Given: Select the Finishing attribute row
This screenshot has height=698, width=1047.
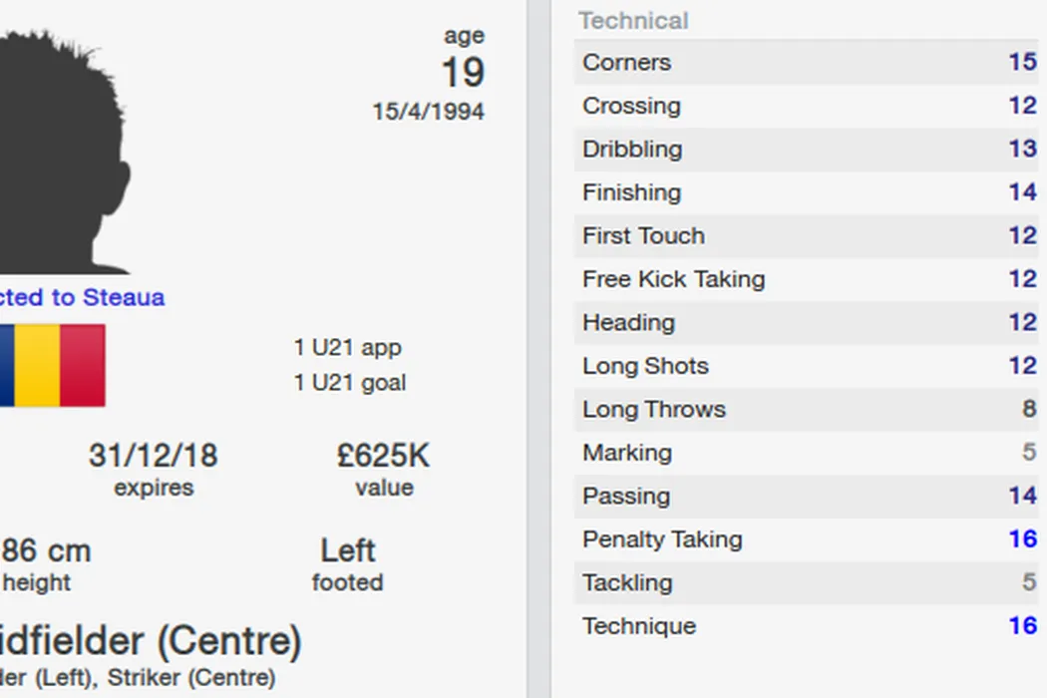Looking at the screenshot, I should coord(806,192).
